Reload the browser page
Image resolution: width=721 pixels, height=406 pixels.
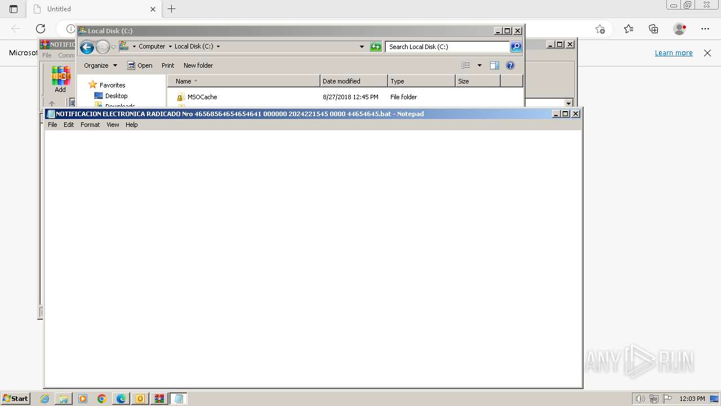41,29
